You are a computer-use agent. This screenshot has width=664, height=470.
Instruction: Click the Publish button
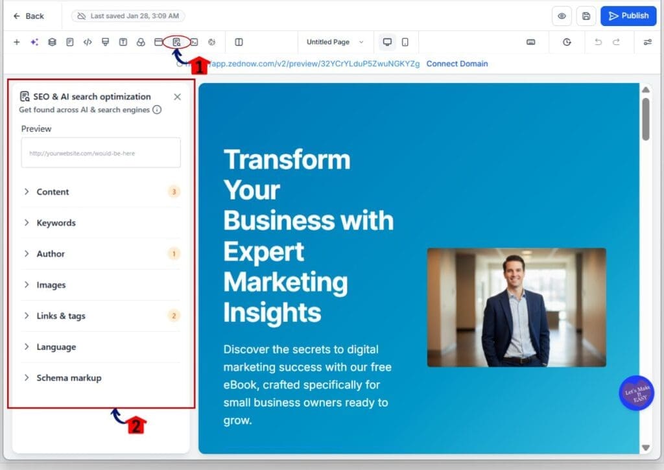tap(628, 16)
